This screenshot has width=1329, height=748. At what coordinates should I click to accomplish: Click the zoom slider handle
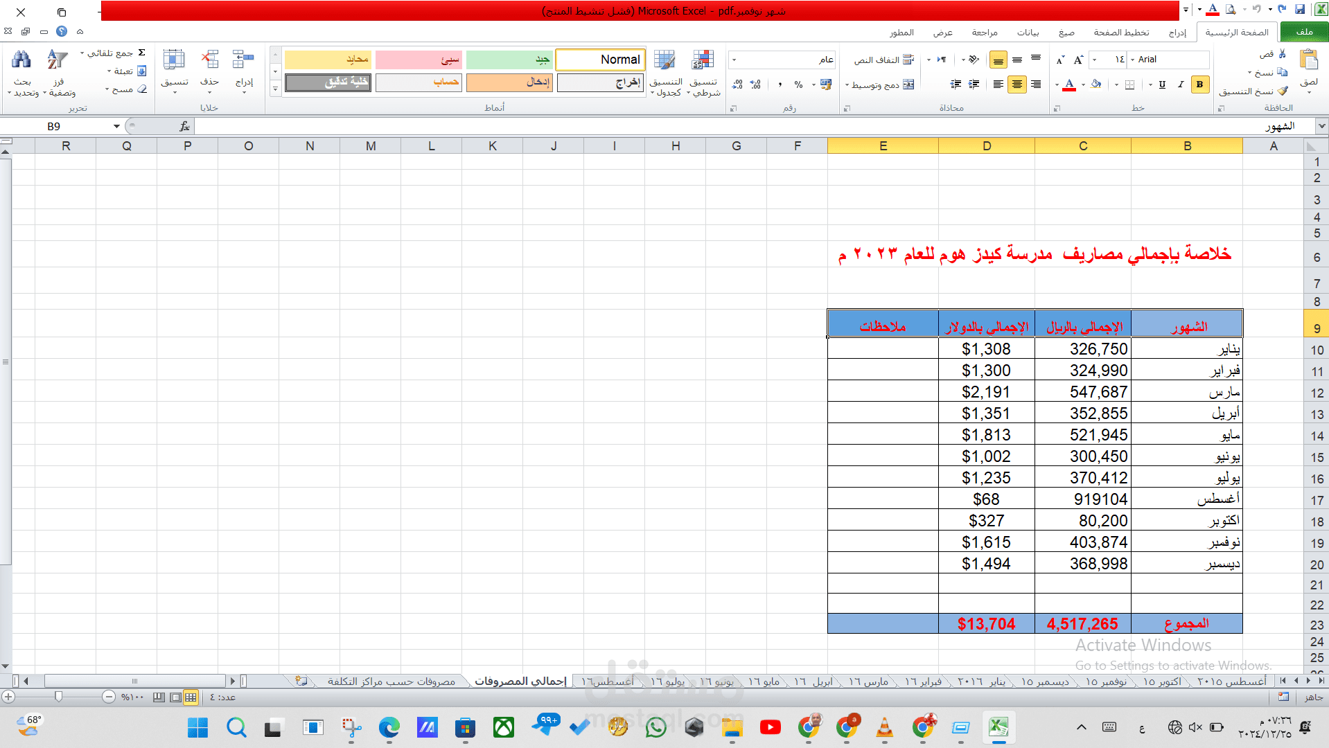pos(58,697)
